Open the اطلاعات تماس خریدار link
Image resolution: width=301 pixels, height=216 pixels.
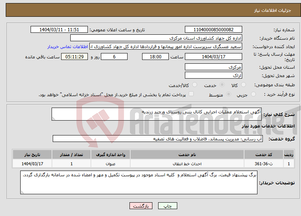pos(68,47)
